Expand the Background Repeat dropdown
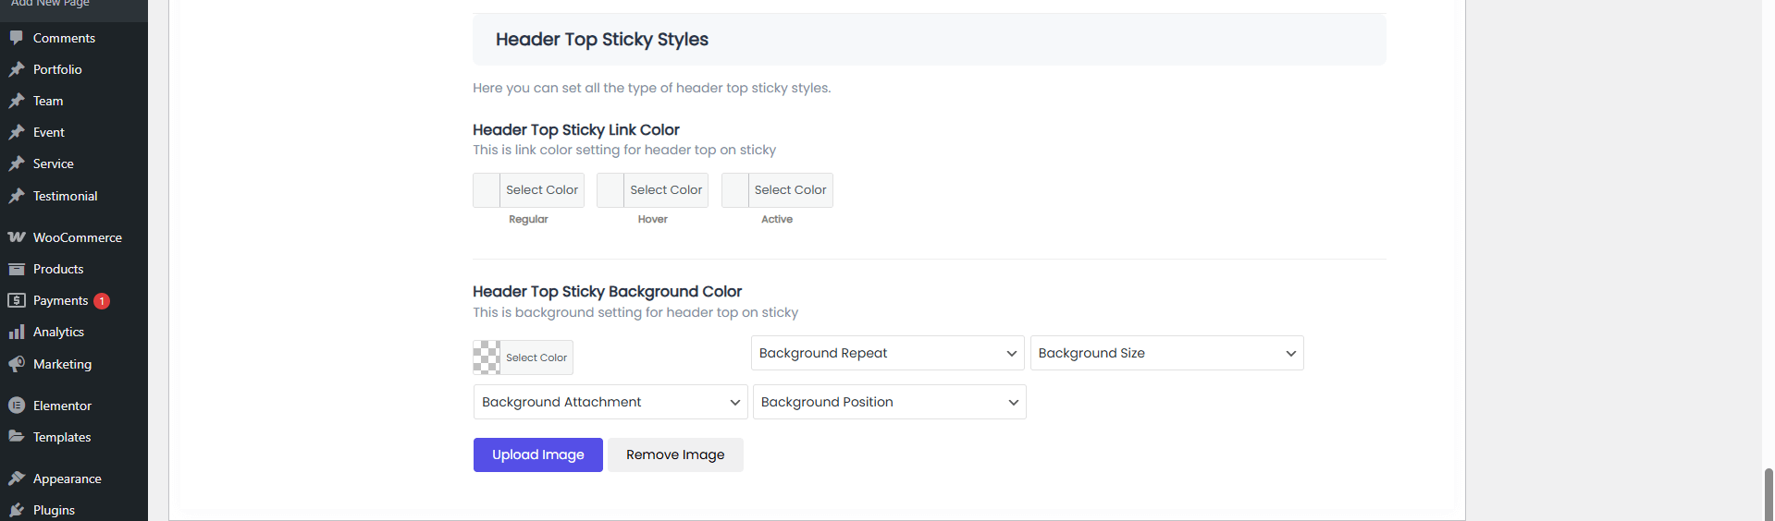1775x521 pixels. point(887,353)
